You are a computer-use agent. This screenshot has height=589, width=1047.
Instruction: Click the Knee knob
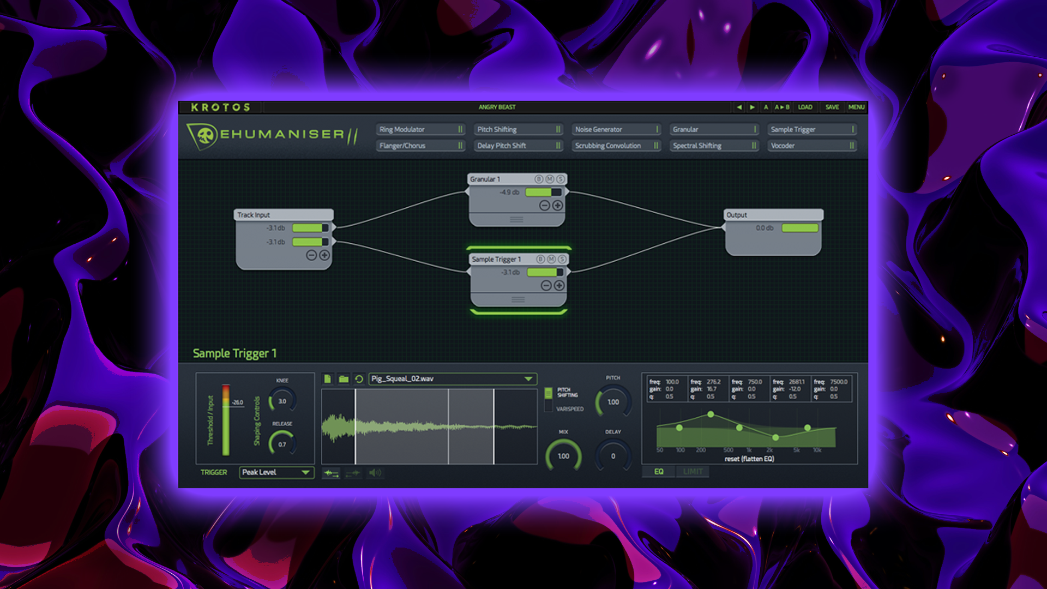pyautogui.click(x=282, y=401)
